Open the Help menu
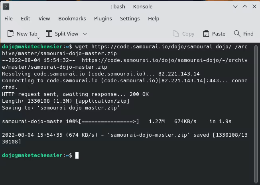This screenshot has width=260, height=185. point(154,19)
